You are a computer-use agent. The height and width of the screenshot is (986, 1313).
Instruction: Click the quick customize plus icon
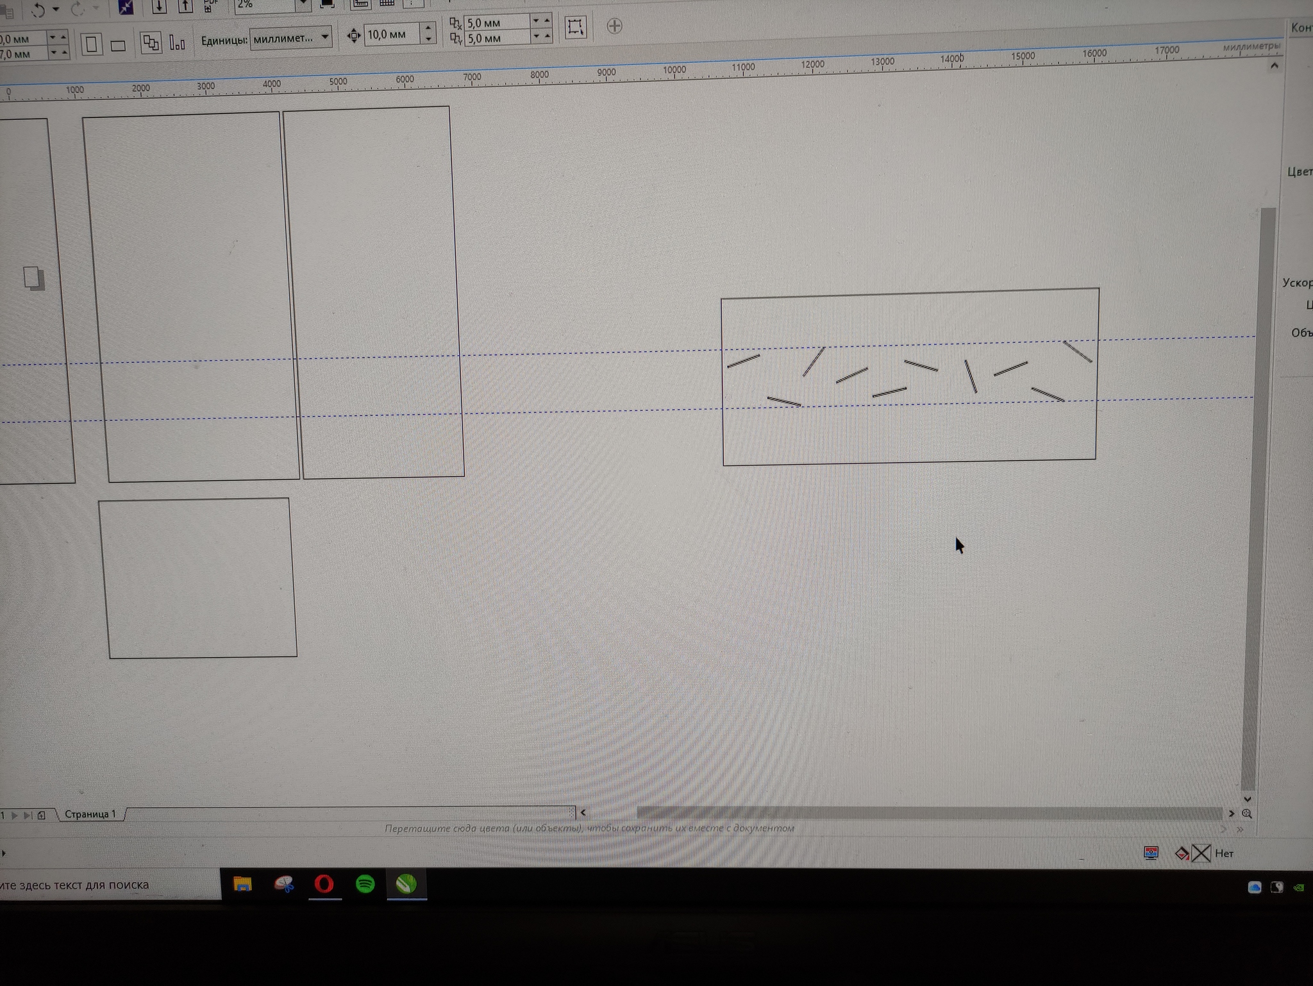(614, 26)
